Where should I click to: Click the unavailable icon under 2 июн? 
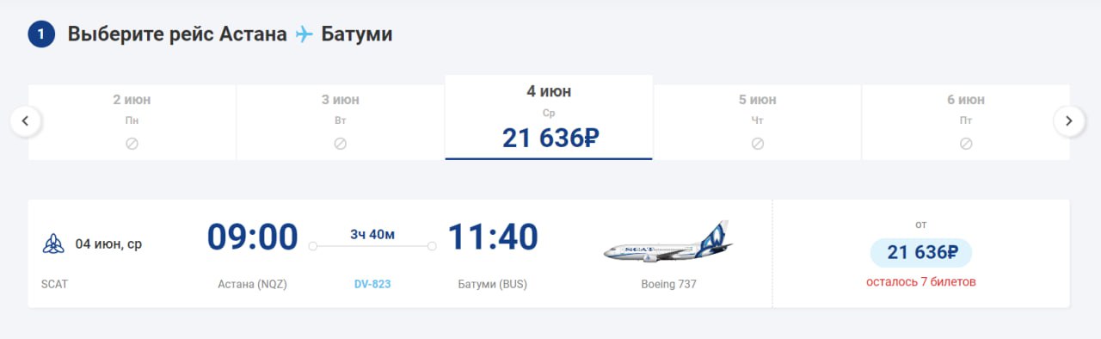(x=132, y=144)
